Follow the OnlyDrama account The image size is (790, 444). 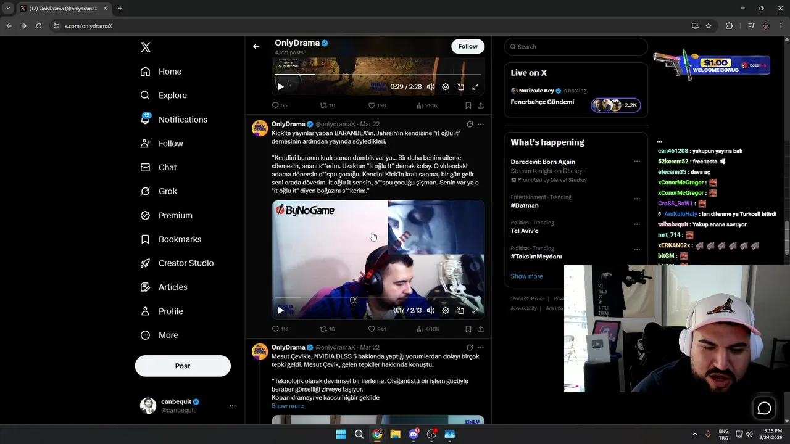pyautogui.click(x=468, y=46)
